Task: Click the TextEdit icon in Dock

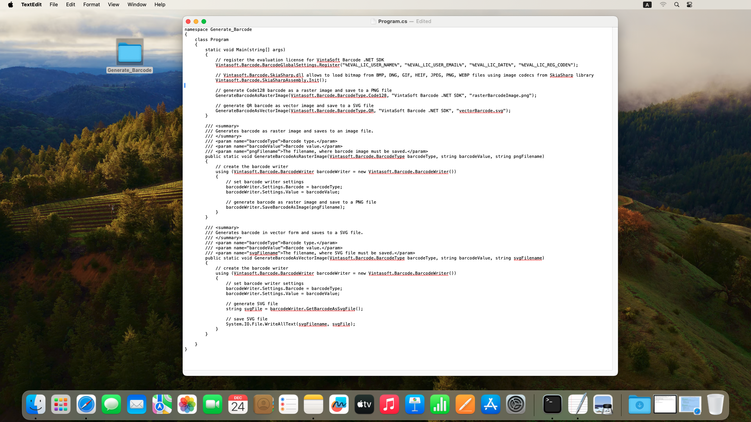Action: (578, 404)
